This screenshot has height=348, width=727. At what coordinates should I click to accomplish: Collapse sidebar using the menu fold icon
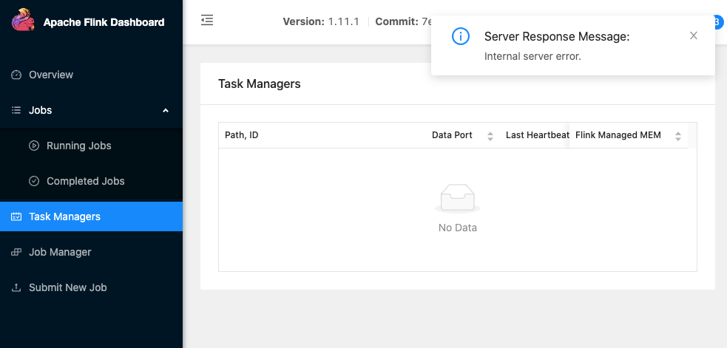(207, 21)
